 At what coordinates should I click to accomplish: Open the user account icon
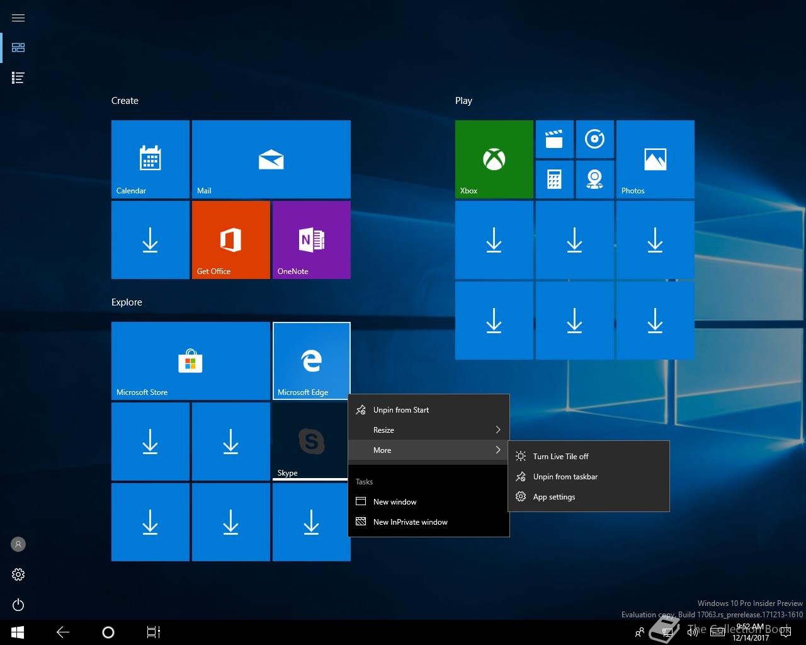(18, 544)
